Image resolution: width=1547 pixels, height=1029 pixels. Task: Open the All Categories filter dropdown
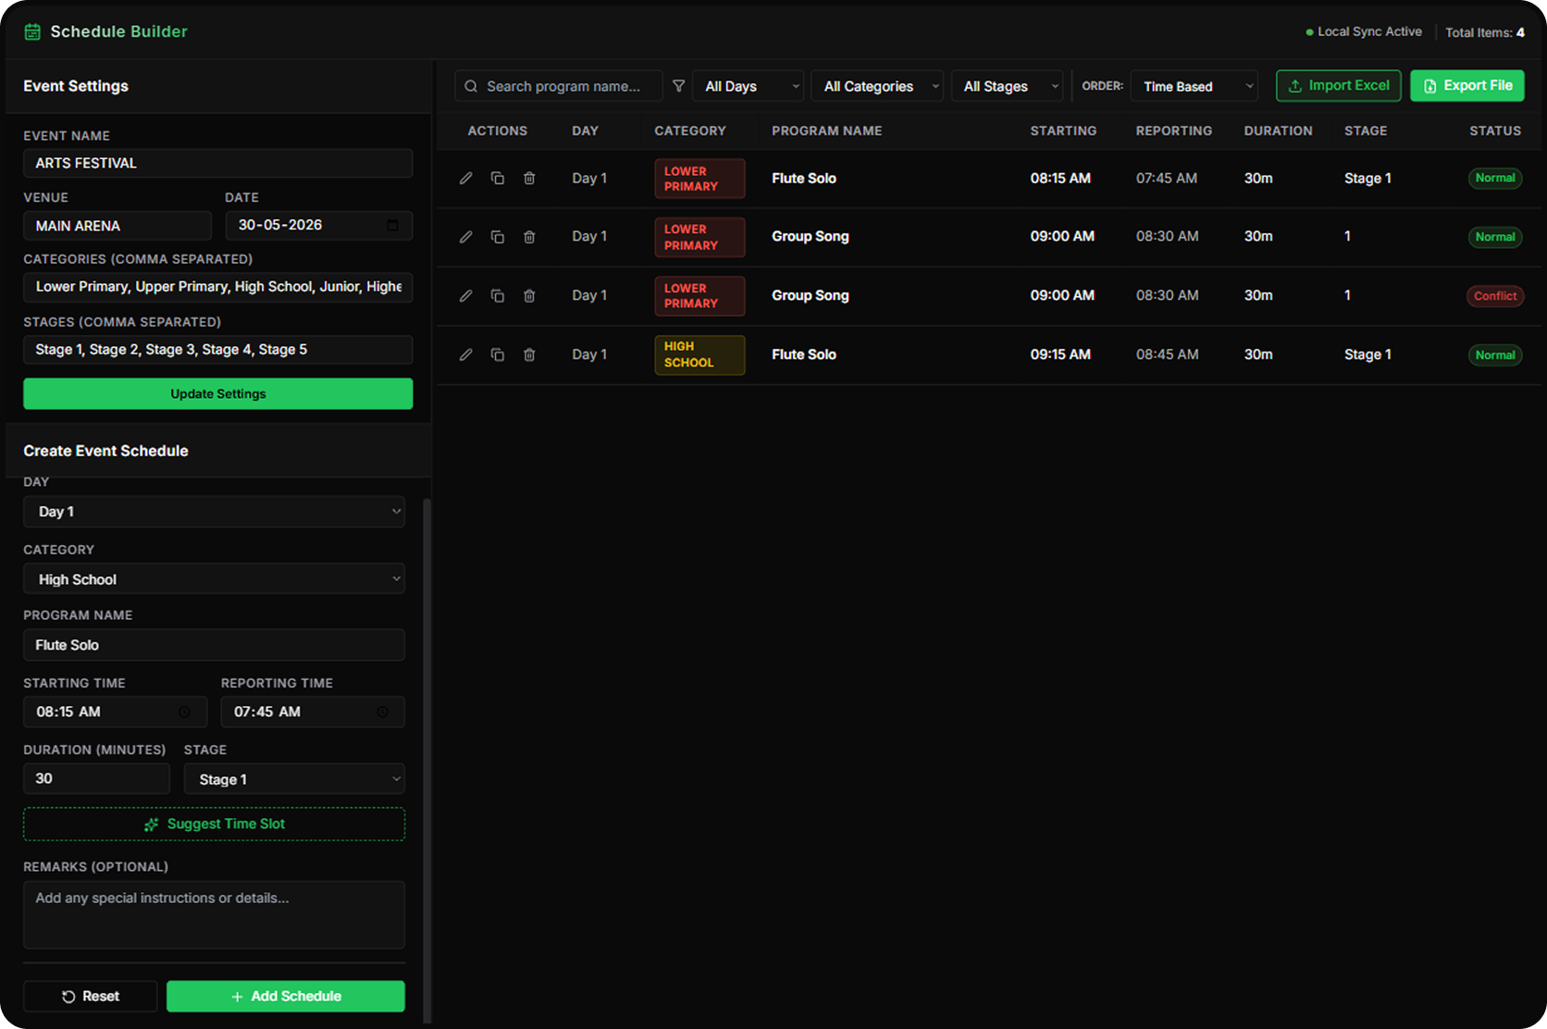click(877, 86)
